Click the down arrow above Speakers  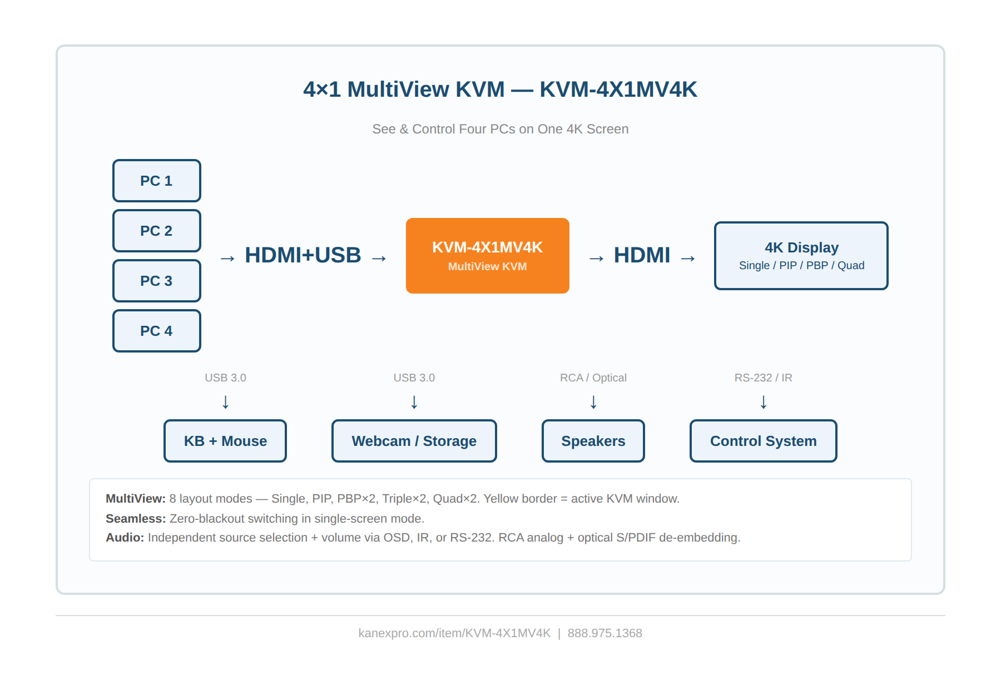coord(593,402)
